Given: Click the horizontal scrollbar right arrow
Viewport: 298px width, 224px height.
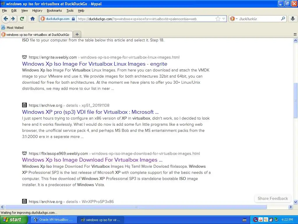Looking at the screenshot, I should coord(291,207).
